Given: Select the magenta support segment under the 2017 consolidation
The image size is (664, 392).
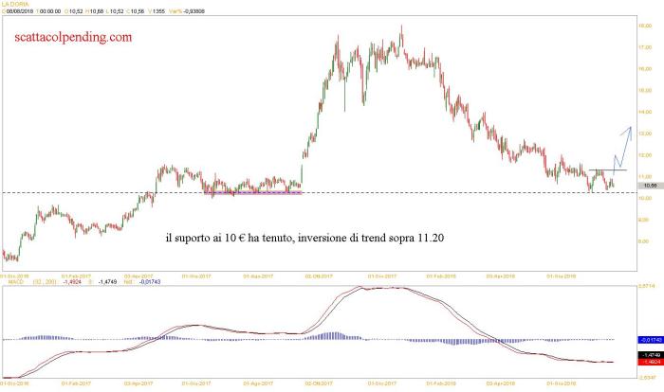Looking at the screenshot, I should click(253, 193).
